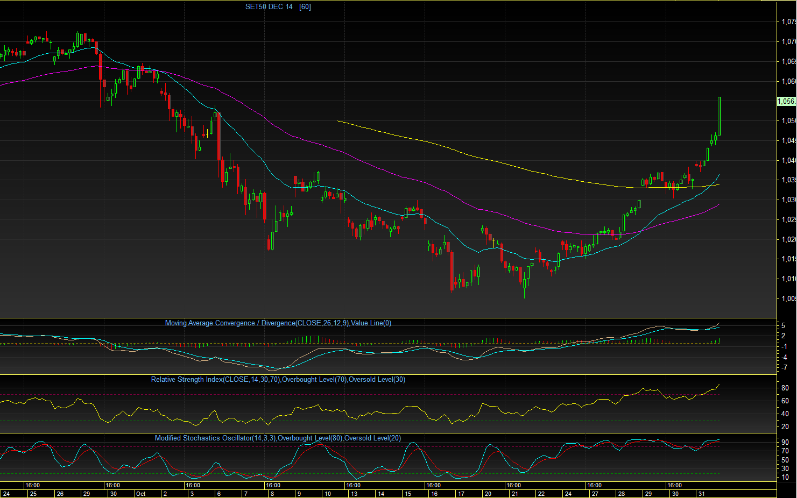Click date label 17 on the time axis

click(x=461, y=494)
